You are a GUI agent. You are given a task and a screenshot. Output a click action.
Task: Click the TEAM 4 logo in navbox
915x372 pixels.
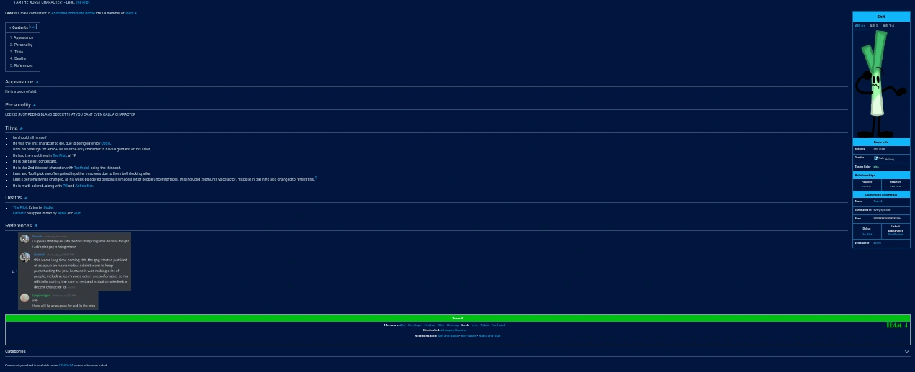[x=896, y=325]
